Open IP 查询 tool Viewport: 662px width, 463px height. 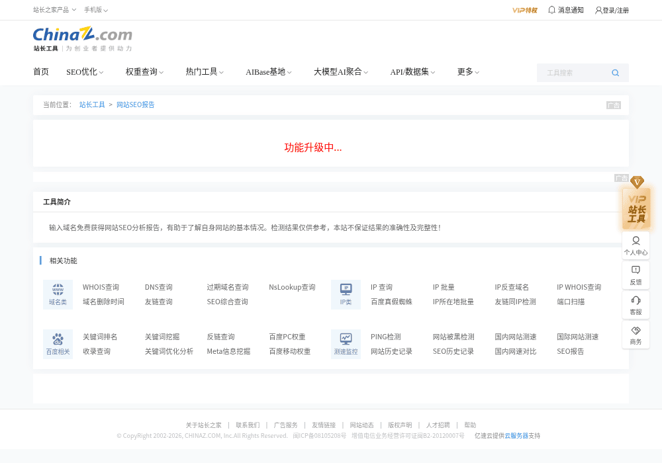(x=382, y=287)
